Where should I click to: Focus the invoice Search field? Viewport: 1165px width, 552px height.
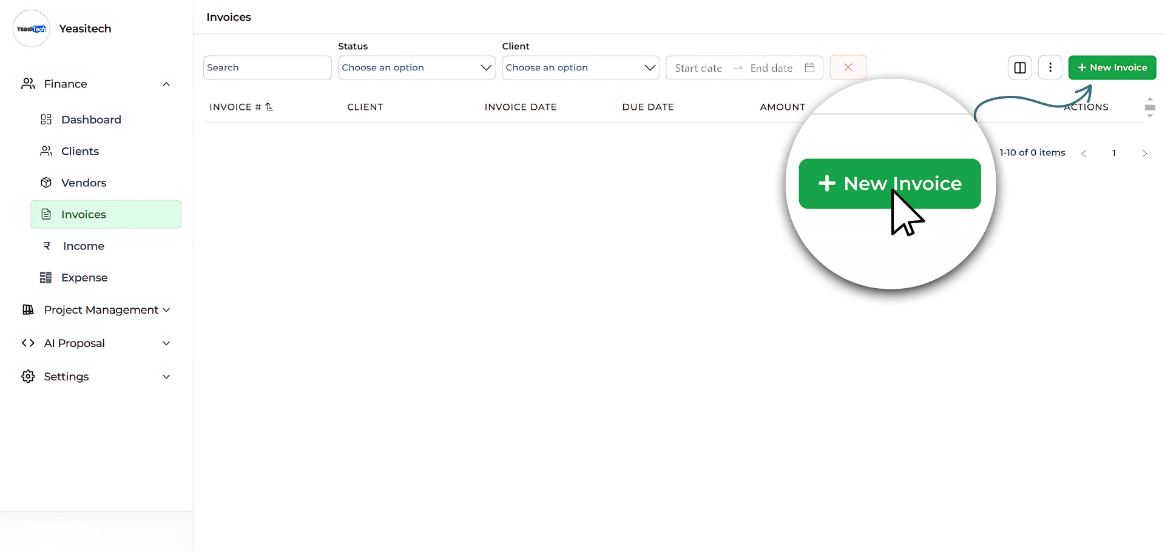click(268, 67)
